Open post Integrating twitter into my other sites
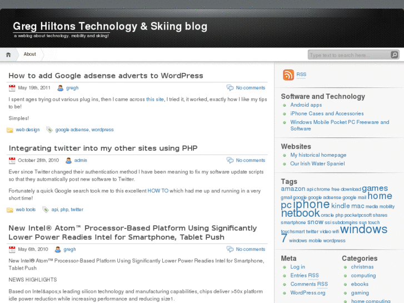Screen dimensions: 404x303 [103, 148]
